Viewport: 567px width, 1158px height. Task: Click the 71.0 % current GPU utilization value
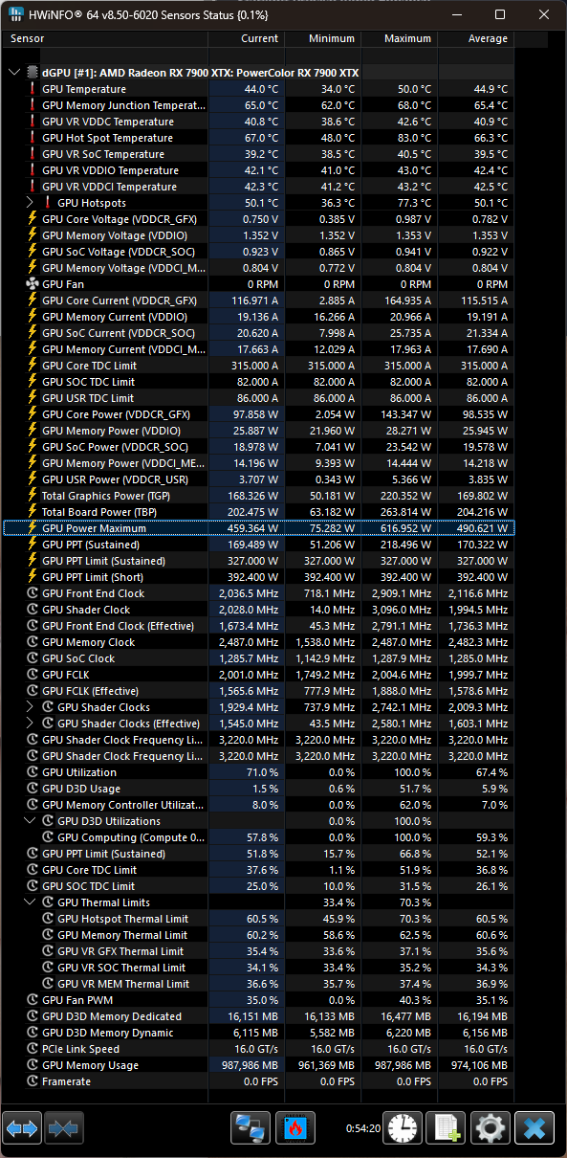point(263,772)
